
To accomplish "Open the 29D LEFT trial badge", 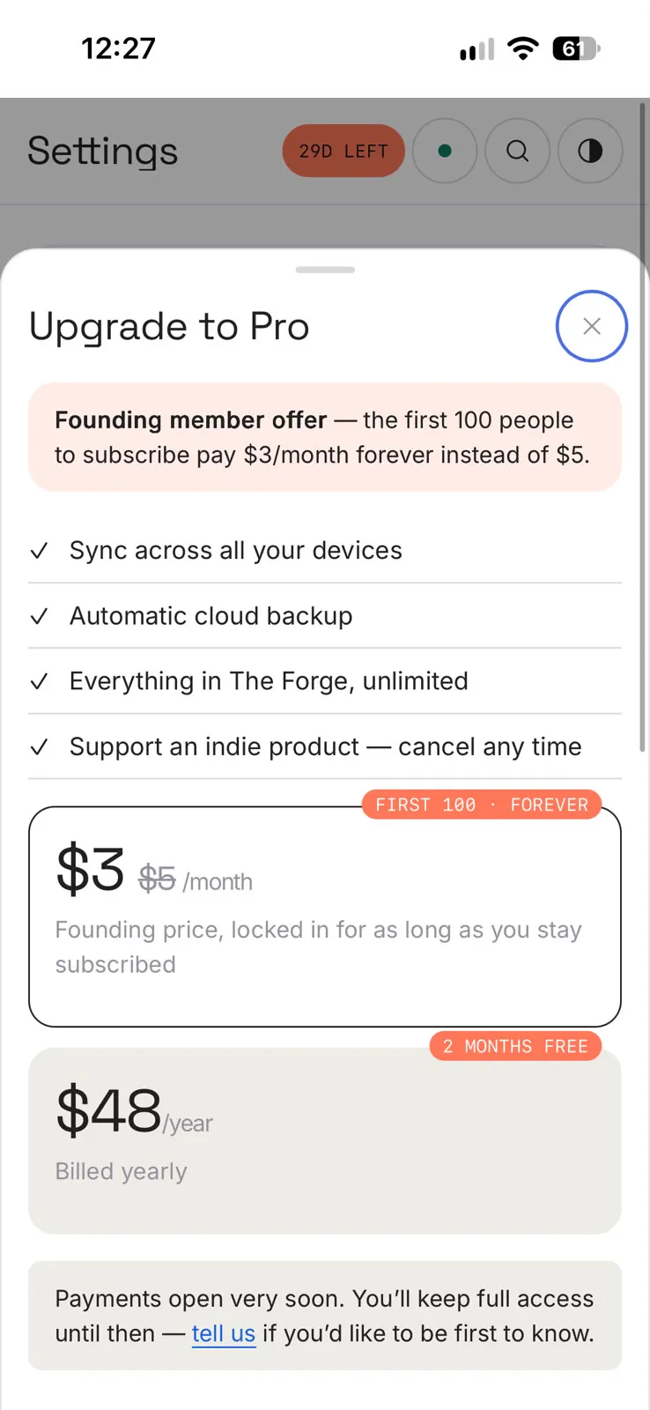I will click(x=343, y=151).
